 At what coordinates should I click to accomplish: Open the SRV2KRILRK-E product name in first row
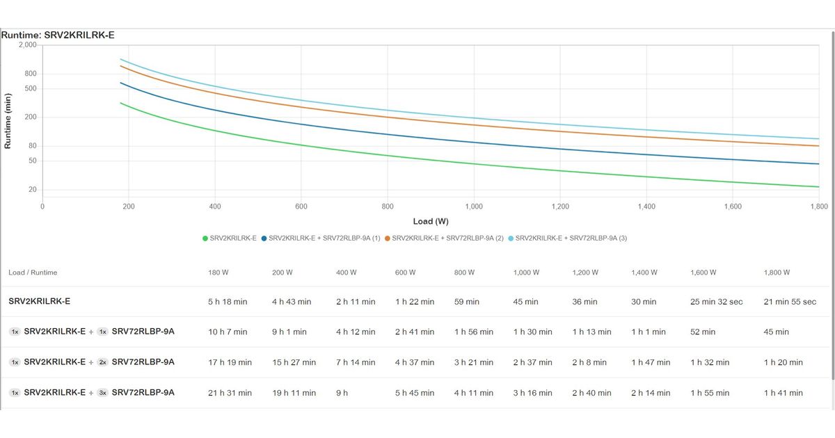point(40,302)
